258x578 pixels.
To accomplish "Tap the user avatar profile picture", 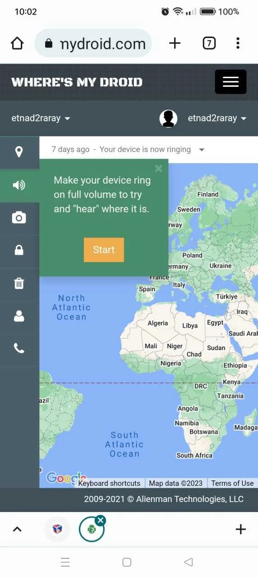I will pos(168,118).
